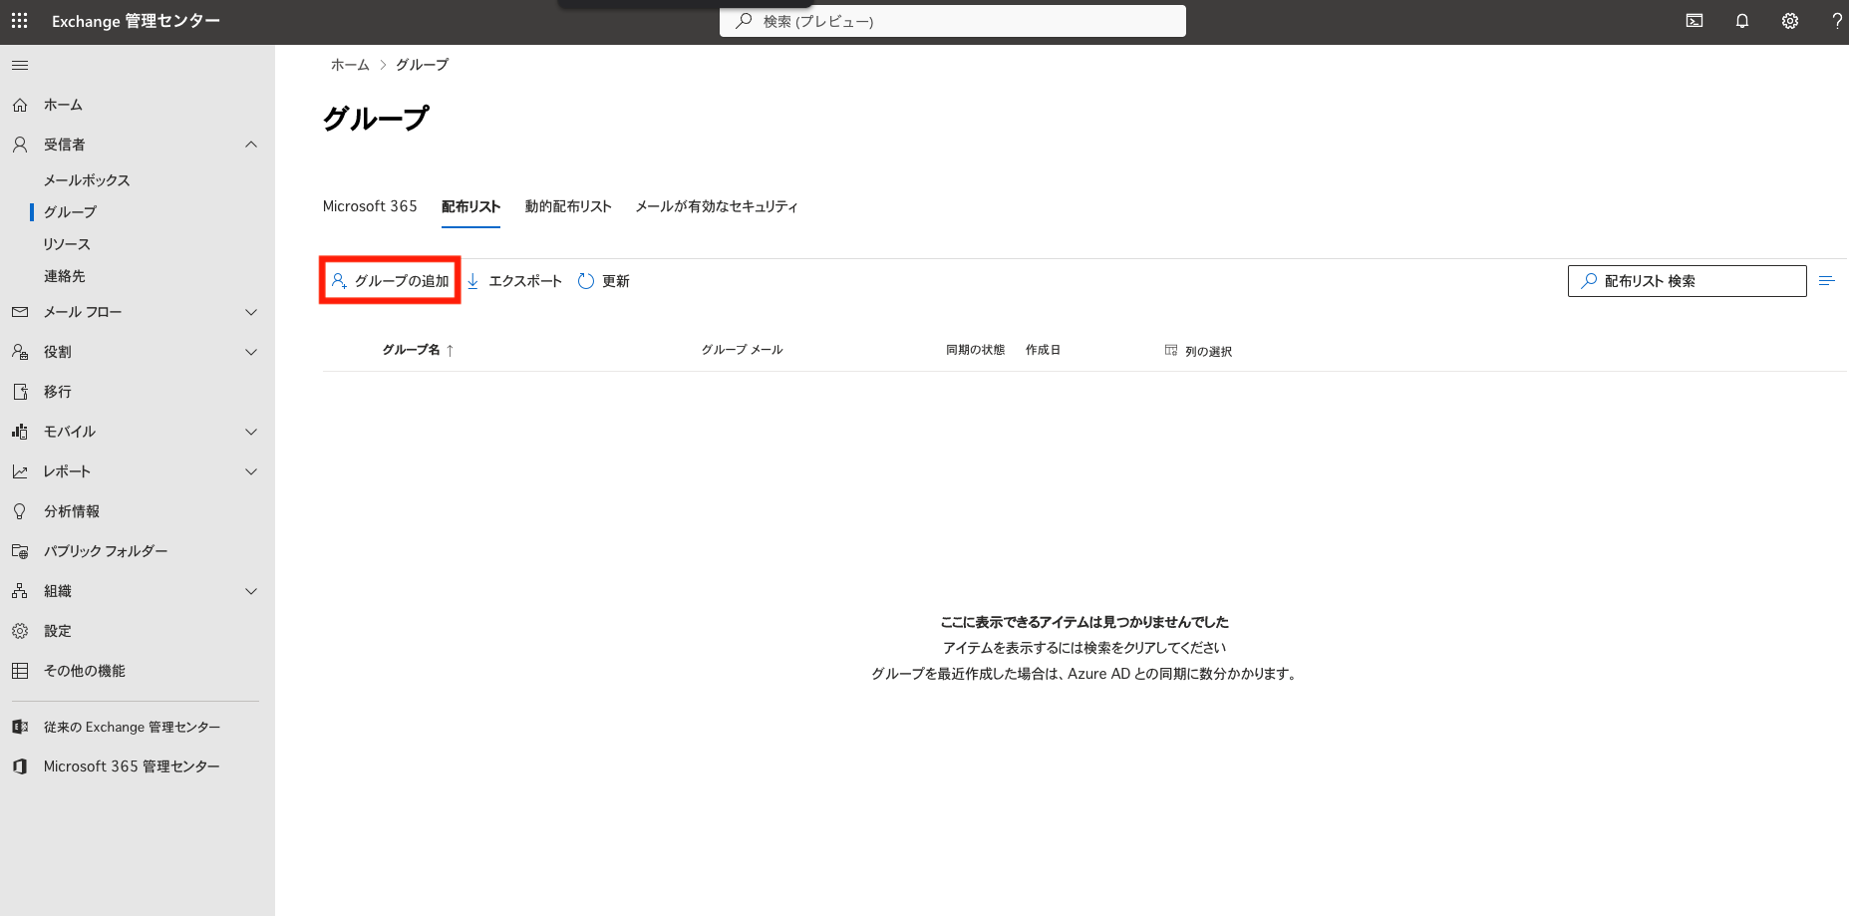The image size is (1849, 916).
Task: Click the Microsoft 365 admin center icon
Action: (20, 766)
